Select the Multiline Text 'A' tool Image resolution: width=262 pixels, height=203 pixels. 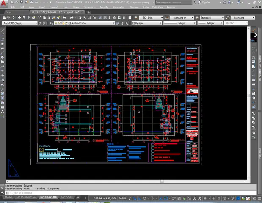pos(3,112)
